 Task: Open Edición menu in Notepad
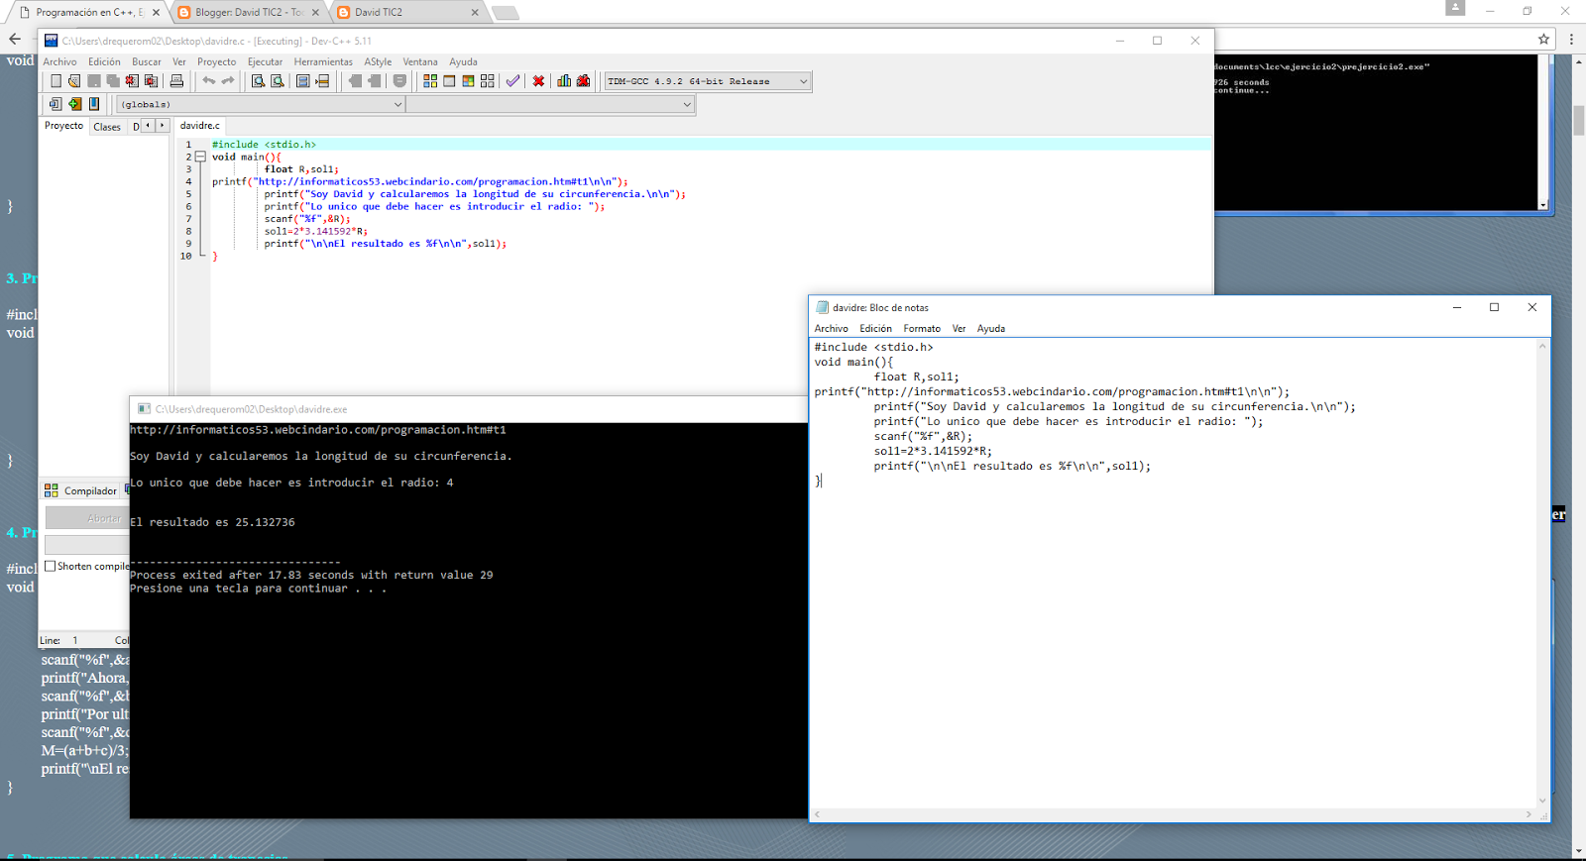[x=875, y=329]
